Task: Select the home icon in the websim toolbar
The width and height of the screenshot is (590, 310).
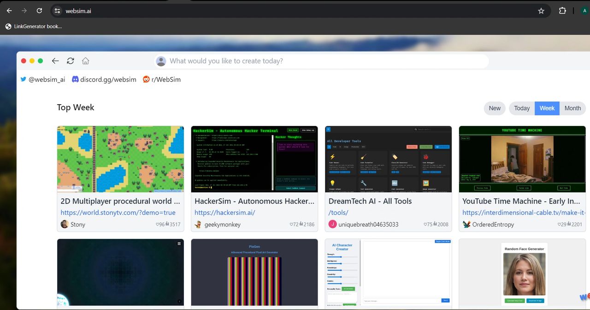Action: pyautogui.click(x=86, y=60)
